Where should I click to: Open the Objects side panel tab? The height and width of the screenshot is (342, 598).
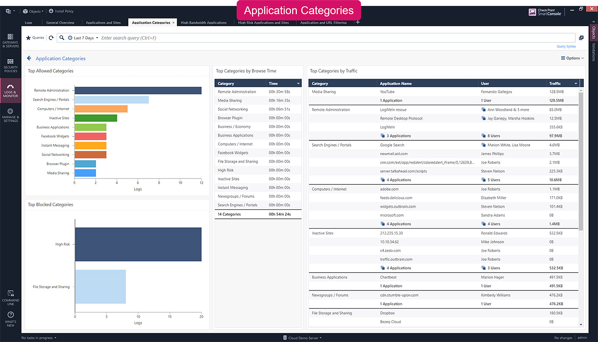pyautogui.click(x=593, y=33)
